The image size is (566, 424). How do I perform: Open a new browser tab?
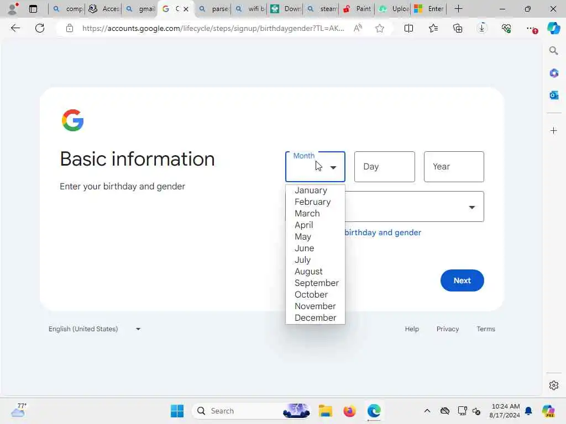[x=458, y=9]
